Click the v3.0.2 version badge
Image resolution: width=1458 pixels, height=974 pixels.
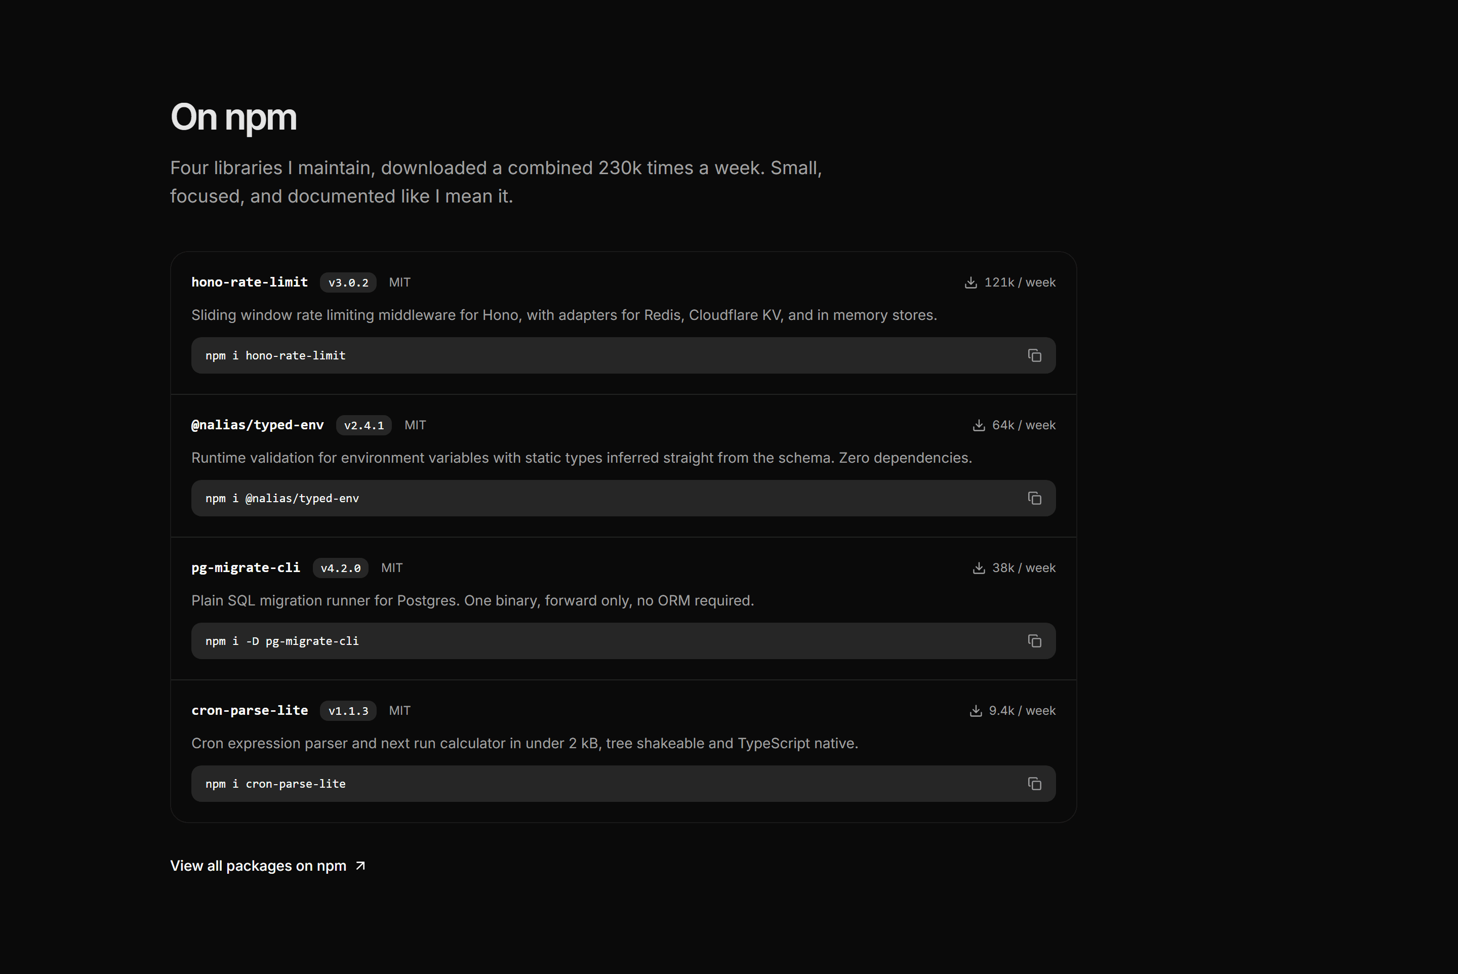(x=348, y=282)
